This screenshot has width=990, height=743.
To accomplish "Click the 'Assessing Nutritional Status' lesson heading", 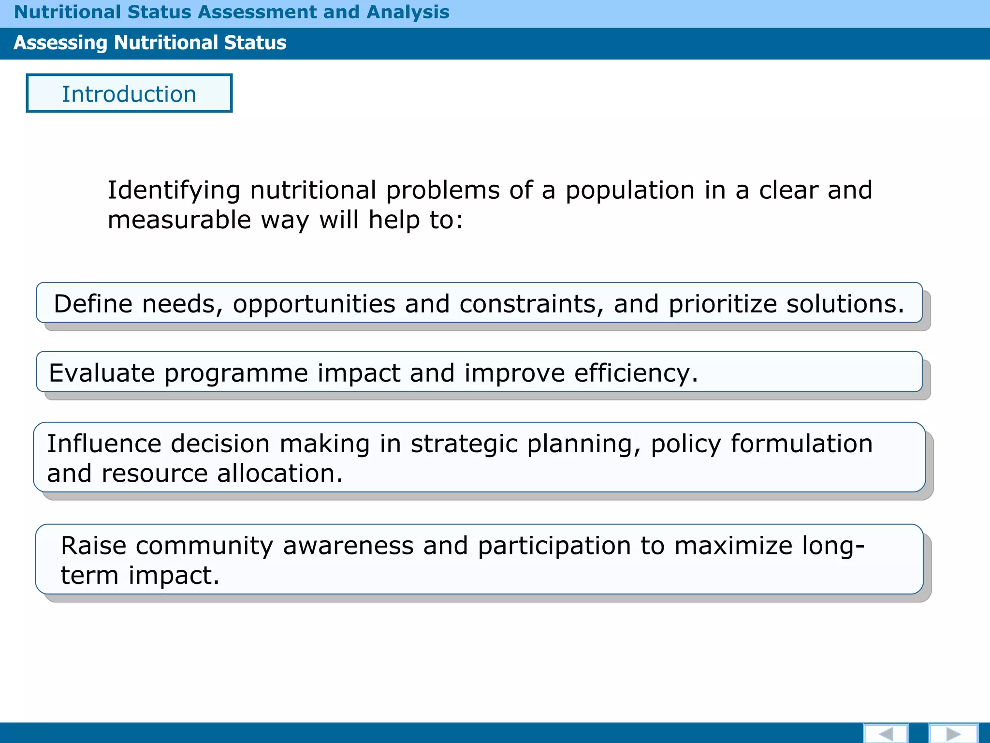I will [x=150, y=43].
